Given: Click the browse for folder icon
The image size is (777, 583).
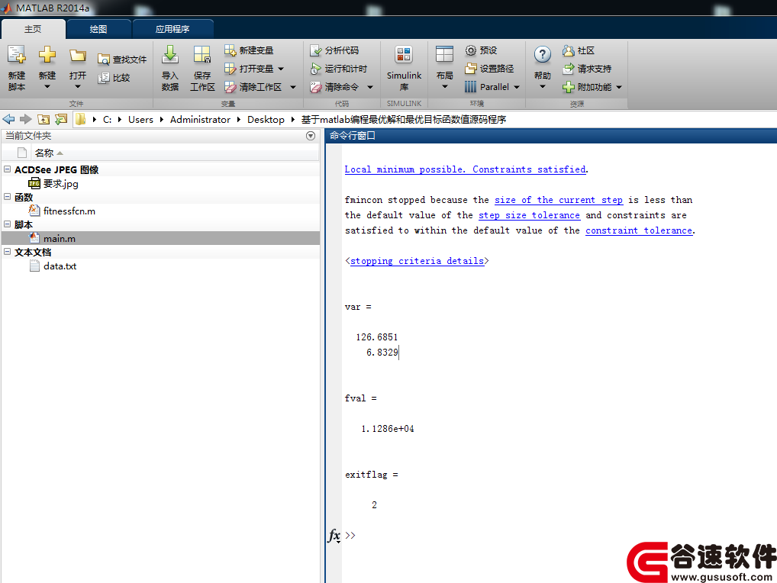Looking at the screenshot, I should tap(61, 119).
